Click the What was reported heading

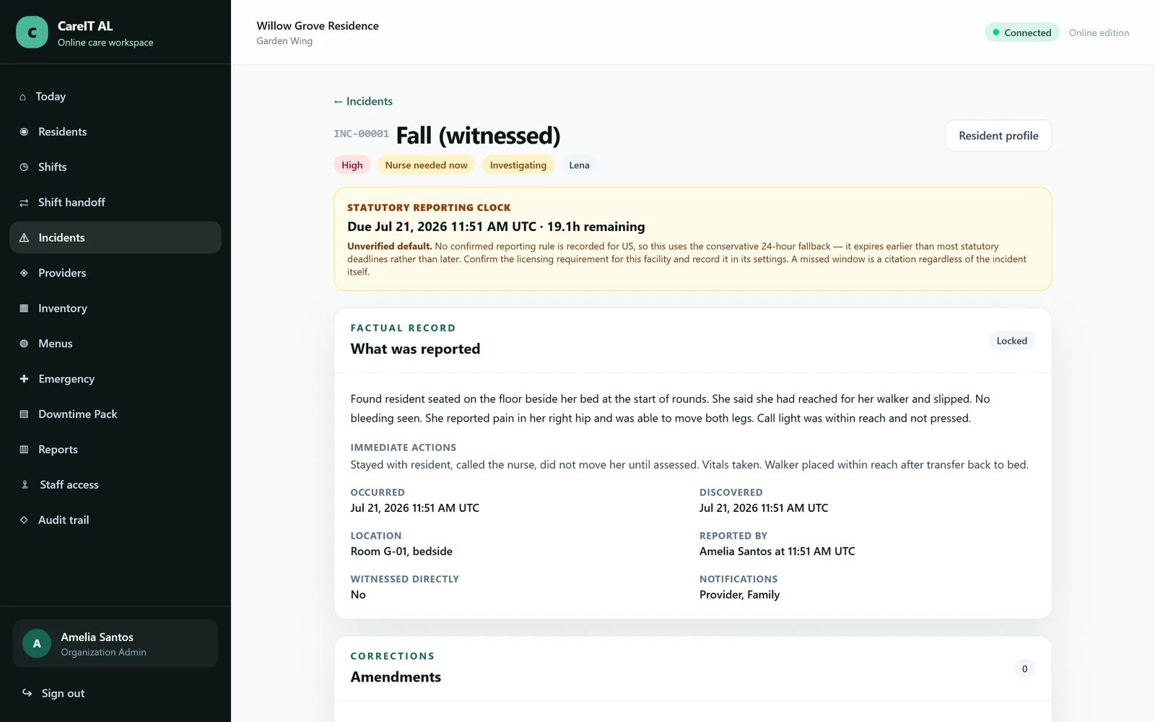coord(415,349)
